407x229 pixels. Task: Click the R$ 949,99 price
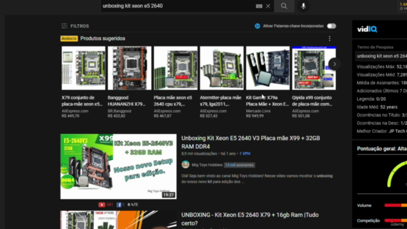tap(254, 116)
